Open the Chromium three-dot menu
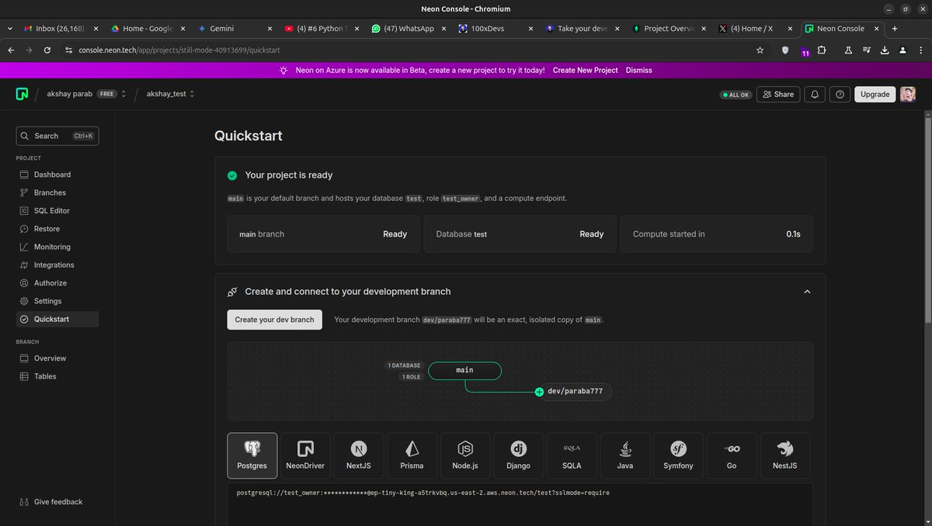The image size is (932, 526). coord(920,50)
